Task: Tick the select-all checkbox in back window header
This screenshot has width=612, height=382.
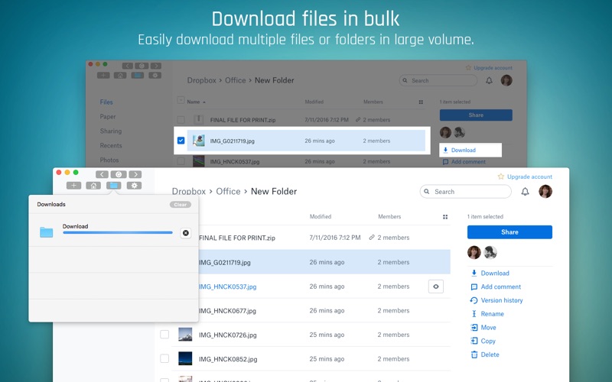Action: [x=181, y=100]
